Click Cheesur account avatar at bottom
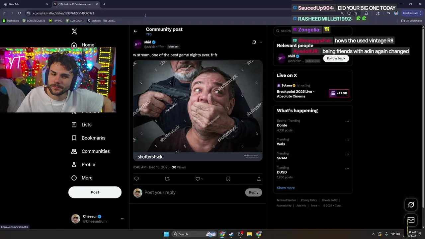This screenshot has width=425, height=239. coord(76,219)
